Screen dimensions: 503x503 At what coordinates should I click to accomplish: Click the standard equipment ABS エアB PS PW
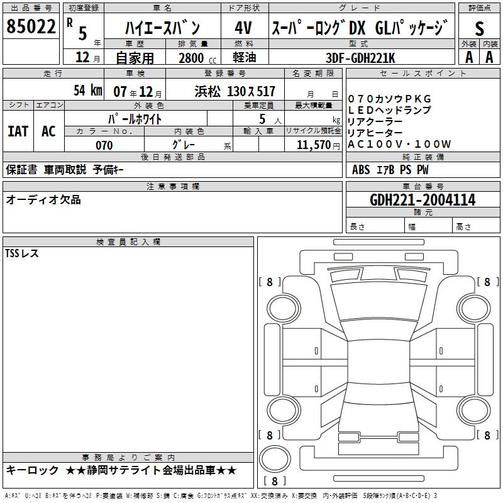(x=390, y=170)
